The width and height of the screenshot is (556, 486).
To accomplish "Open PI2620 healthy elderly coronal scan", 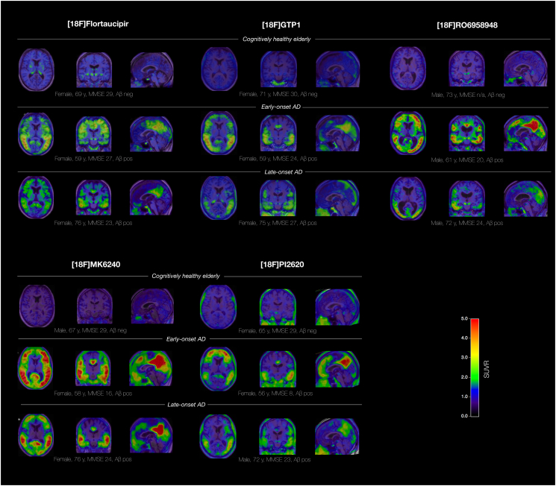I will pos(278,307).
